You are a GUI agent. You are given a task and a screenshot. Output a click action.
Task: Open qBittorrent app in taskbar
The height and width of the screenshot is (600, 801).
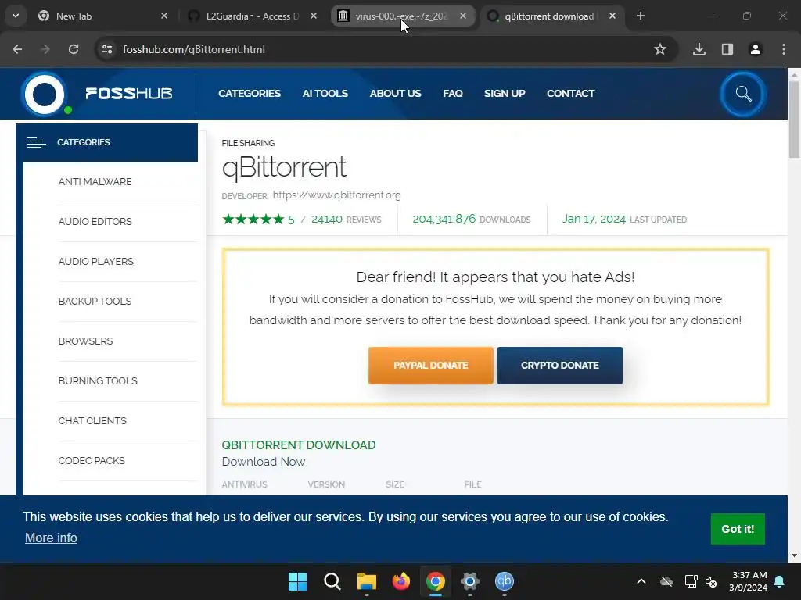(505, 581)
